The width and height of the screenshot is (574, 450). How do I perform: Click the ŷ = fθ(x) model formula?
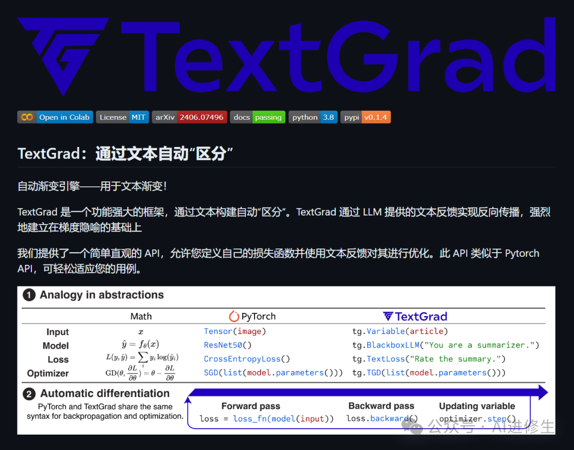click(x=140, y=344)
